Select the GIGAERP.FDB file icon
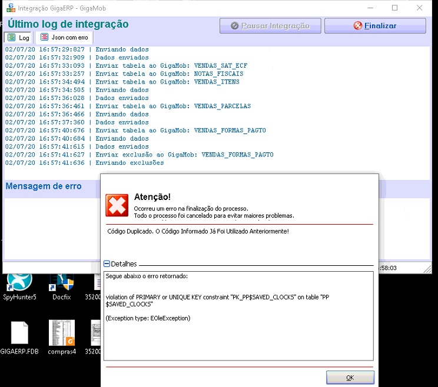 click(x=19, y=337)
